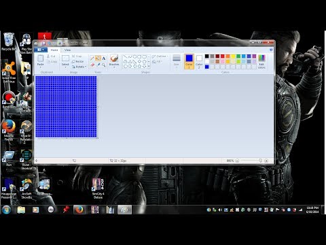Choose the Right arrow shape

click(x=130, y=66)
